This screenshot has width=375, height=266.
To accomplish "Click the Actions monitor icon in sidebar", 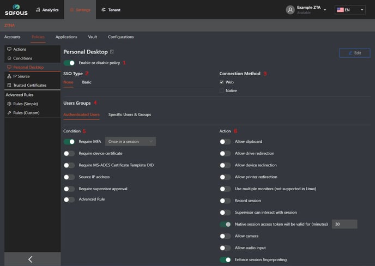I will pyautogui.click(x=9, y=49).
